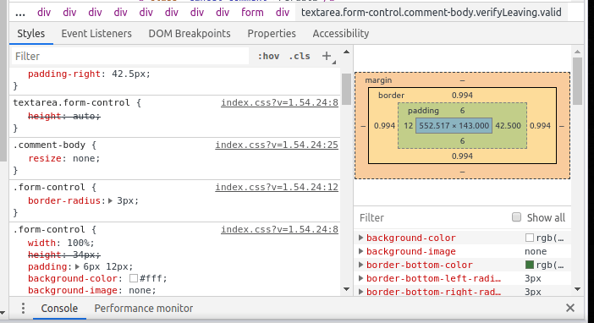
Task: Click struck-through height: auto declaration
Action: click(x=64, y=116)
